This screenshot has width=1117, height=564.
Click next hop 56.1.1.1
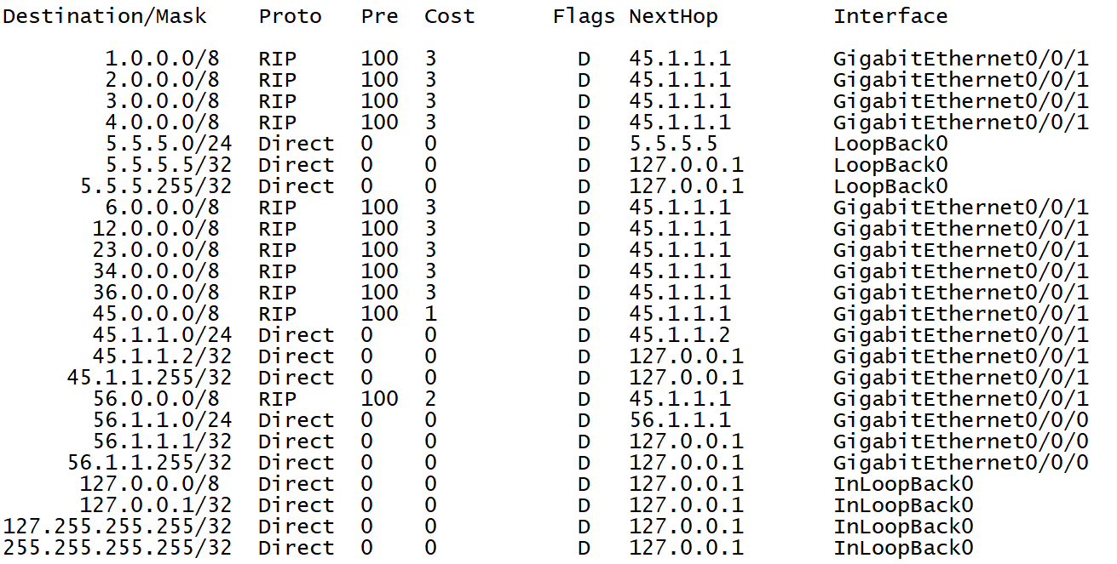pyautogui.click(x=680, y=420)
